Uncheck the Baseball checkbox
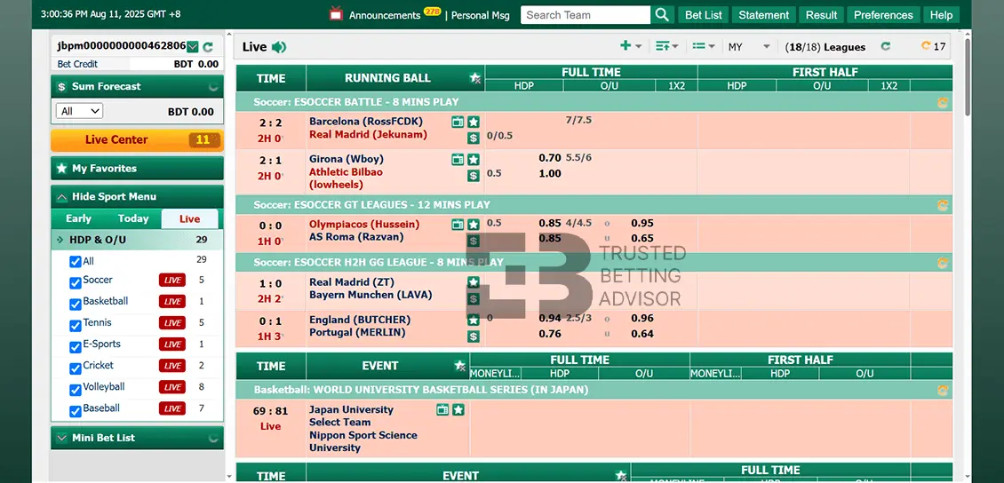 76,411
